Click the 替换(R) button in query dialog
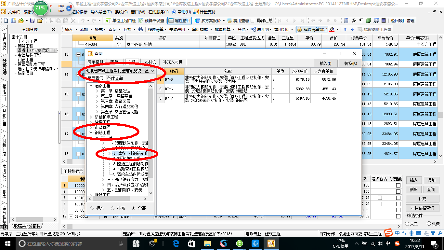This screenshot has height=250, width=444. point(350,63)
